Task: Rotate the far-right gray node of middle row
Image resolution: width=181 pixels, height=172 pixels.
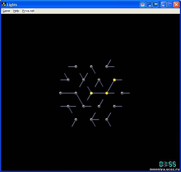Action: pos(122,93)
